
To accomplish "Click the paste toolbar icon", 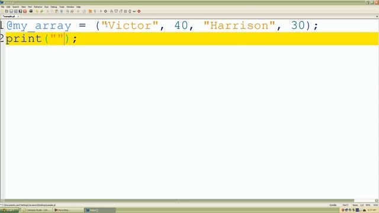I will tap(56, 11).
